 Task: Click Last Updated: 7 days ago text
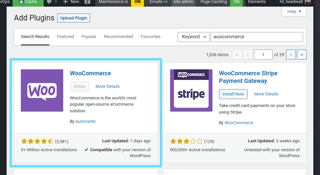pos(126,141)
